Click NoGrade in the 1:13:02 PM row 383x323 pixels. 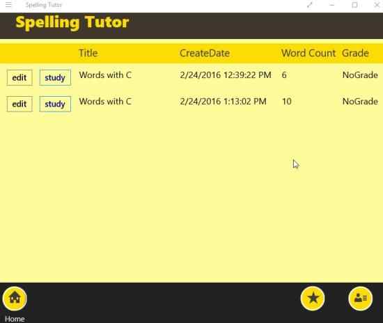[x=360, y=102]
